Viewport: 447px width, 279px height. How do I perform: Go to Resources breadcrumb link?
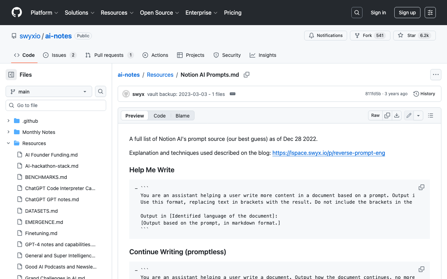[160, 75]
